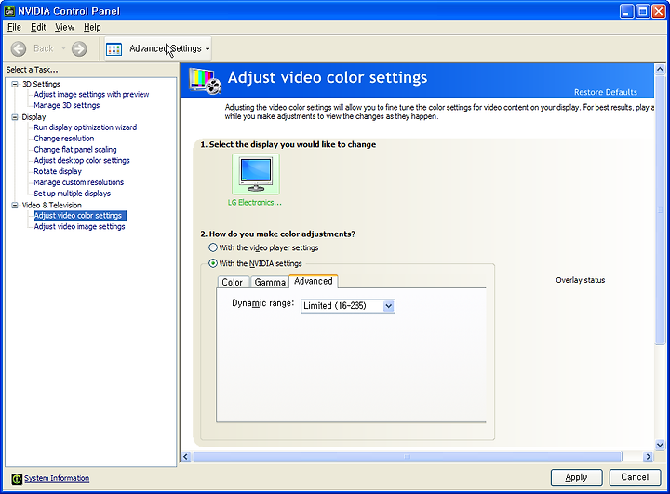Screen dimensions: 670x494
Task: Switch to the Advanced tab
Action: (314, 281)
